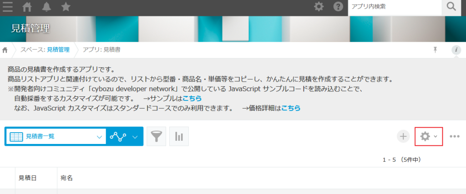Open the bar chart aggregate icon
Screen dimensions: 466x194
(179, 136)
